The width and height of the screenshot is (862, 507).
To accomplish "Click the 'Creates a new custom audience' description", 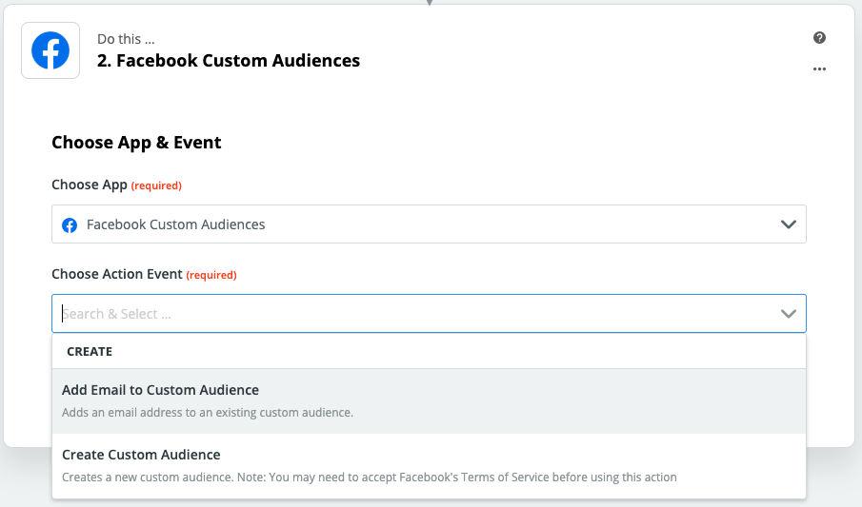I will [x=369, y=478].
